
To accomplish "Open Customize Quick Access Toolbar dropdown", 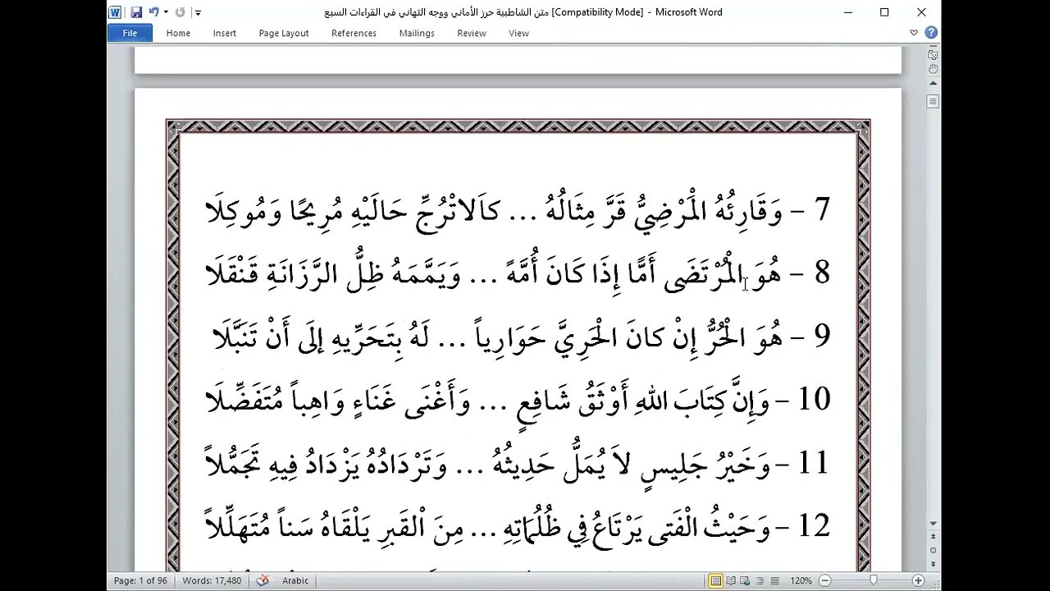I will click(198, 13).
